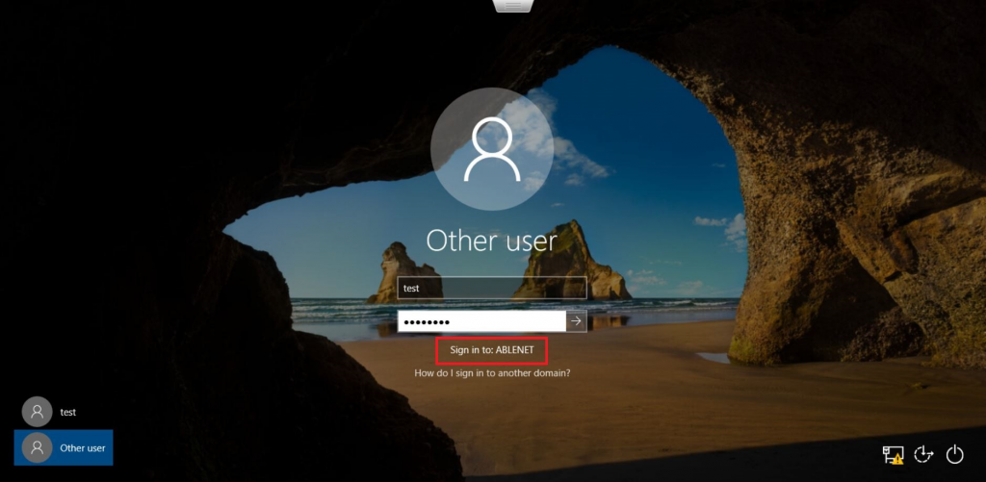The image size is (986, 482).
Task: Open the Ease of Access options
Action: pyautogui.click(x=923, y=454)
